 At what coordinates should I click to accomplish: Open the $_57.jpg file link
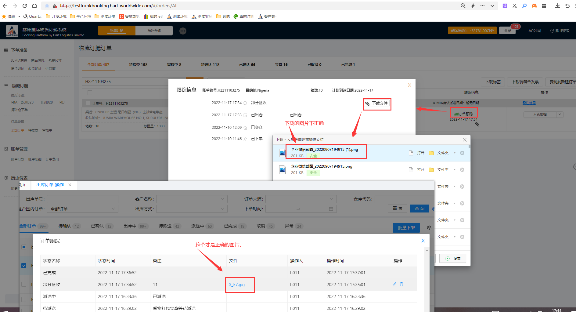click(237, 285)
